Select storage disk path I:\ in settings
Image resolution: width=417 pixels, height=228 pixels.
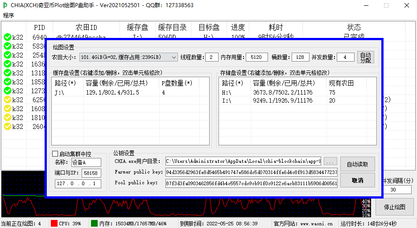(235, 100)
